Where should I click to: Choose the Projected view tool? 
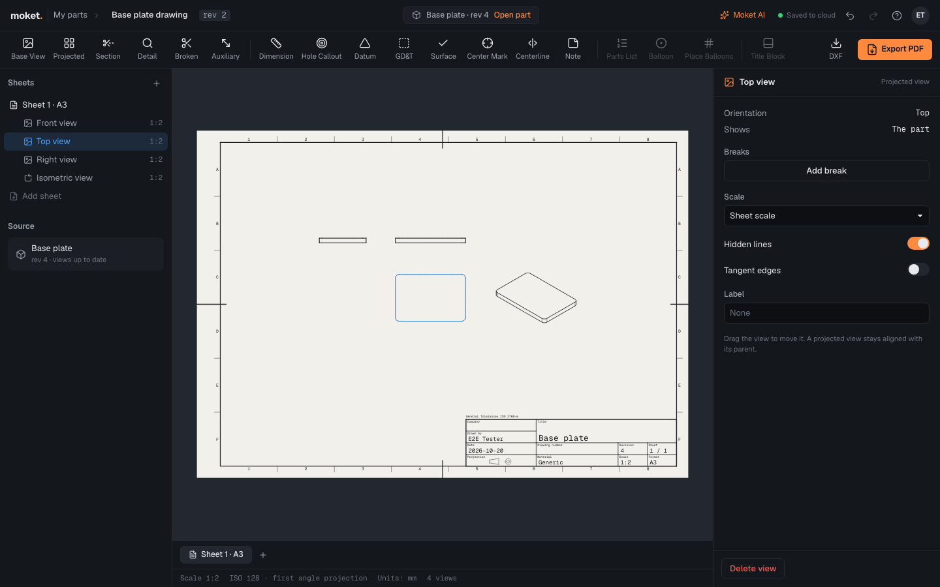[69, 49]
